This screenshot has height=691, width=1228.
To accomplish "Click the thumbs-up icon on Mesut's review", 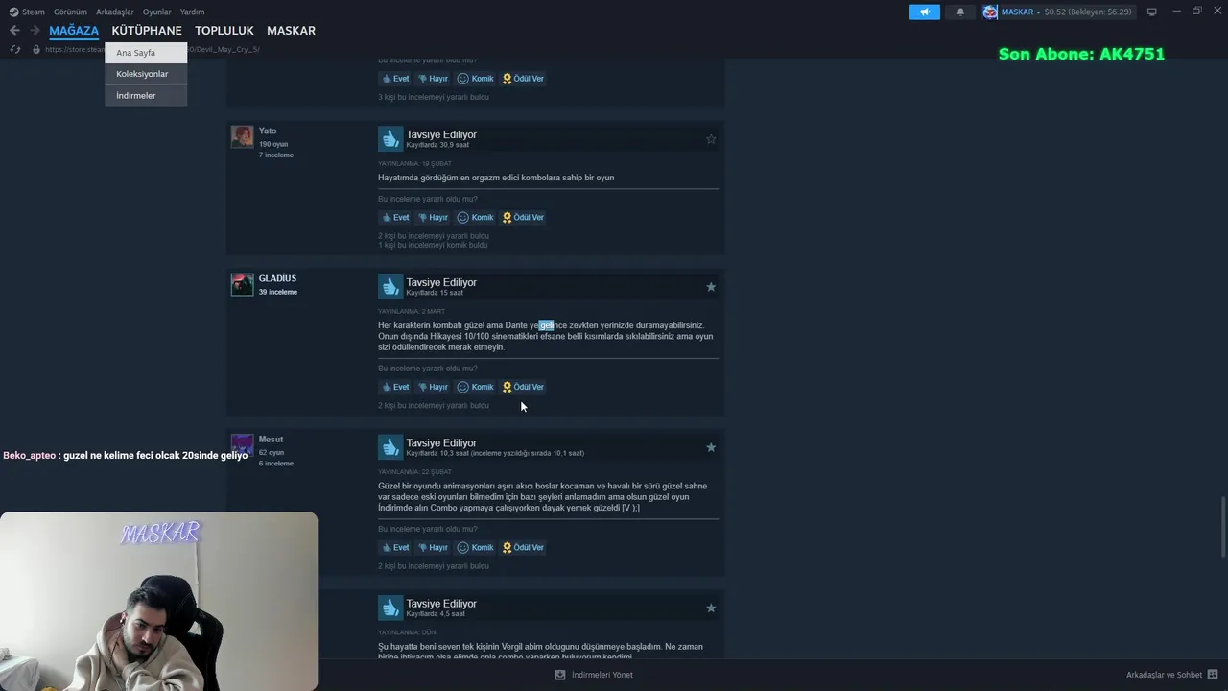I will pyautogui.click(x=390, y=447).
